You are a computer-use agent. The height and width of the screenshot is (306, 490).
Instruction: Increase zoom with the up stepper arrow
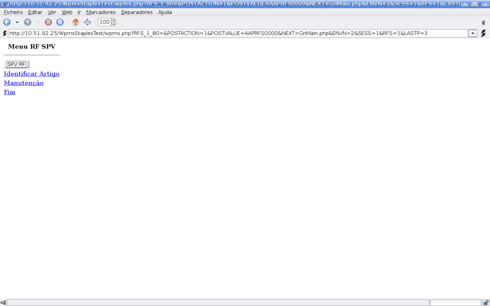(114, 20)
